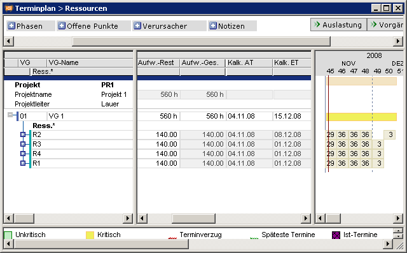Expand the Phasen section plus icon
This screenshot has height=253, width=407.
(x=11, y=25)
